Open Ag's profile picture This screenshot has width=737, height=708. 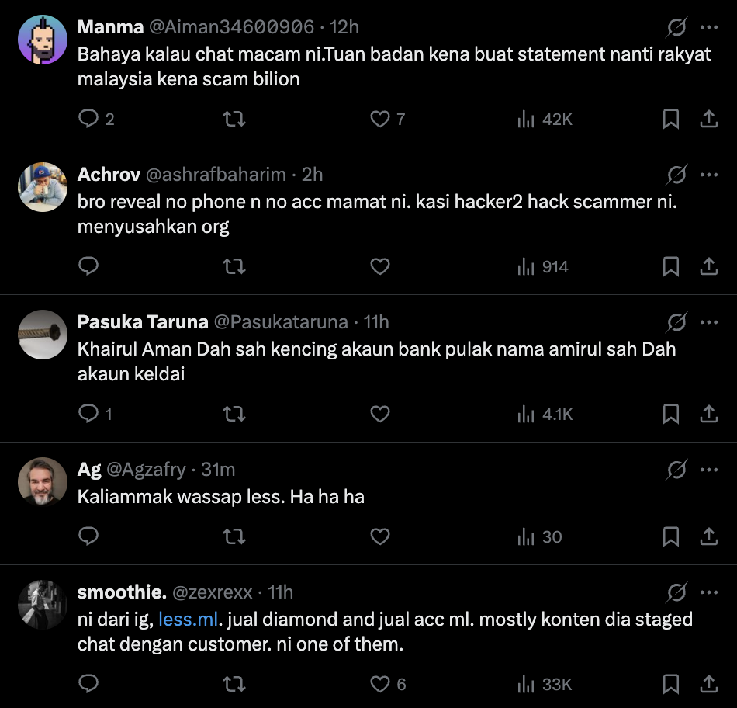[x=43, y=482]
